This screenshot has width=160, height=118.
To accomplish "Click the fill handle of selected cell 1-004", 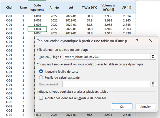I will pos(47,31).
